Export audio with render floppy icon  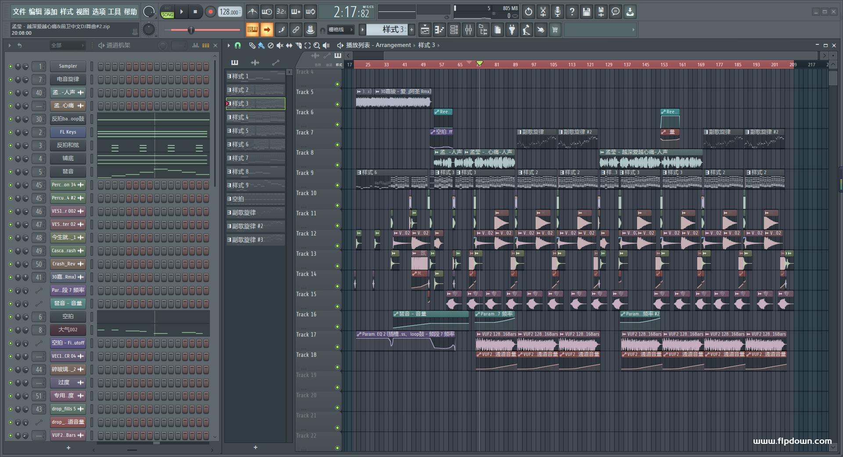(601, 12)
